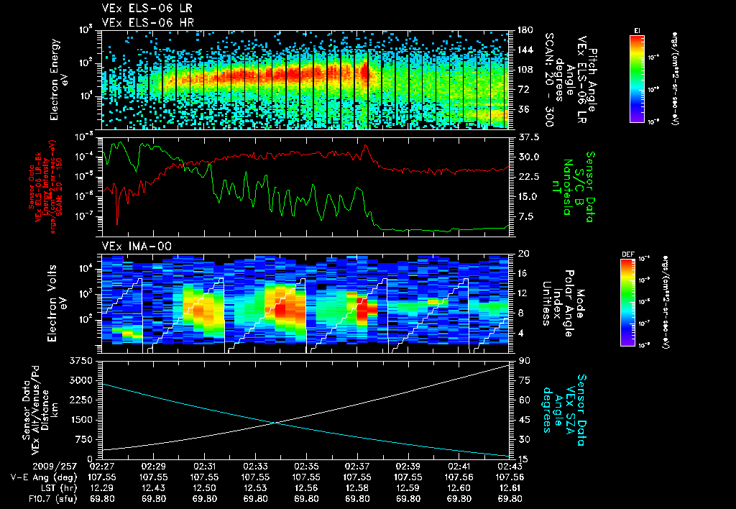Click the 02:31 time tick label
736x509 pixels.
(204, 467)
